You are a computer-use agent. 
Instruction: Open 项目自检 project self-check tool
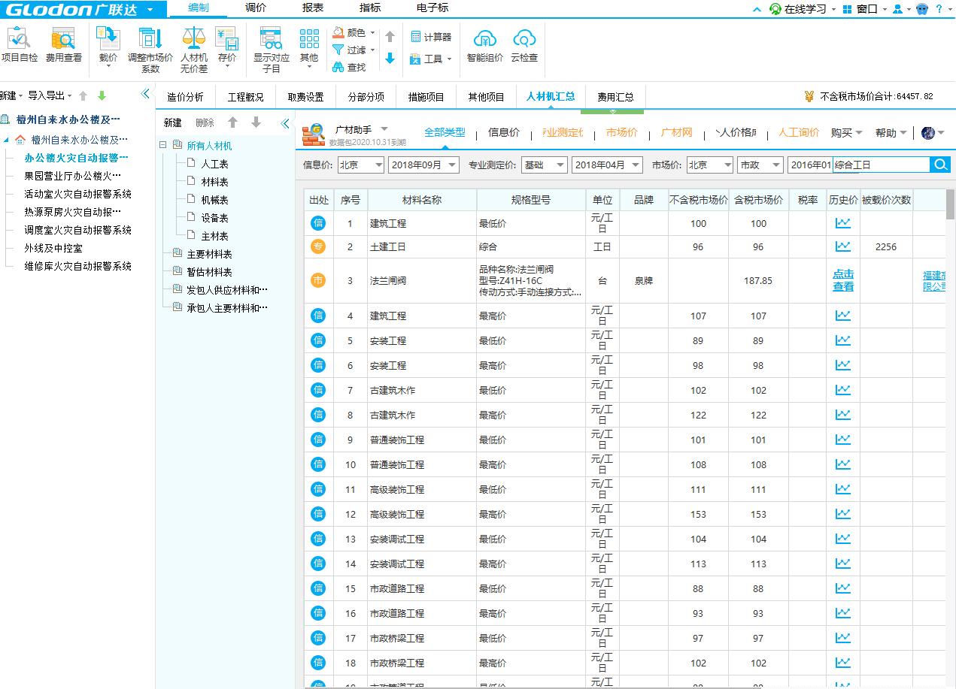point(20,45)
